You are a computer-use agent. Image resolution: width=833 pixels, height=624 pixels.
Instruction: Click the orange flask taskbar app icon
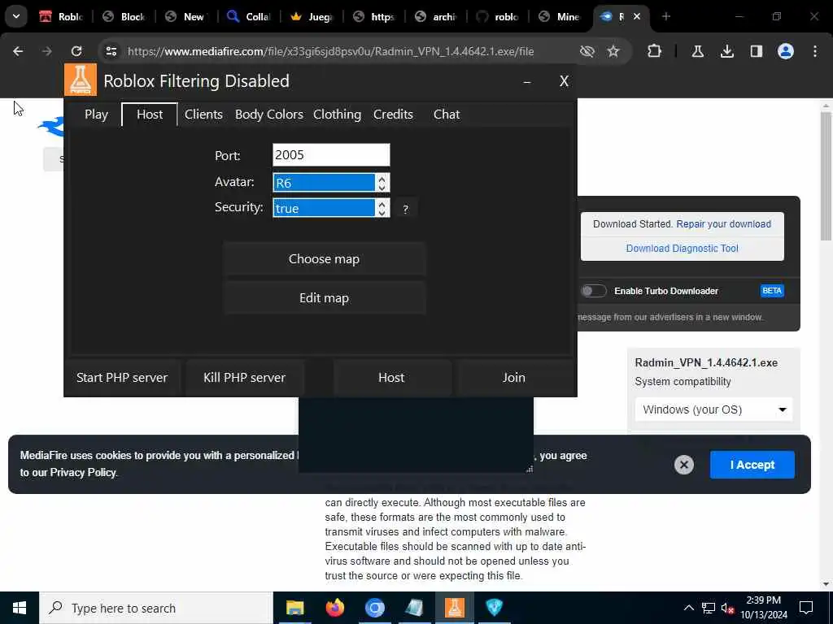pyautogui.click(x=454, y=608)
